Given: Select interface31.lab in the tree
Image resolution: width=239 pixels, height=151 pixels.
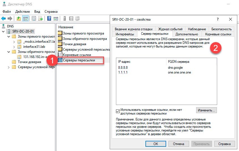Looking at the screenshot, I should click(34, 47).
